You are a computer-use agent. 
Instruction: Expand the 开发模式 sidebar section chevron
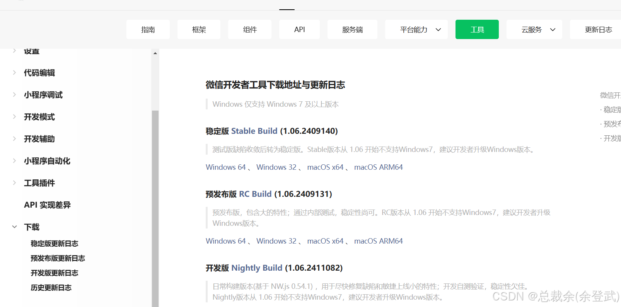pyautogui.click(x=14, y=117)
